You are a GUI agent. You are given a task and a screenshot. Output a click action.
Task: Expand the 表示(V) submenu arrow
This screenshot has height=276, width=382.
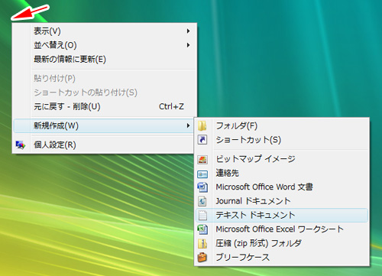click(x=188, y=31)
